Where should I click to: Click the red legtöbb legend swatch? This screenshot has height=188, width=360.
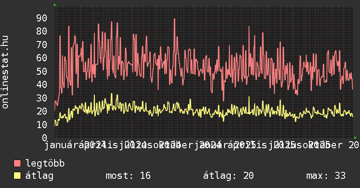tap(17, 164)
